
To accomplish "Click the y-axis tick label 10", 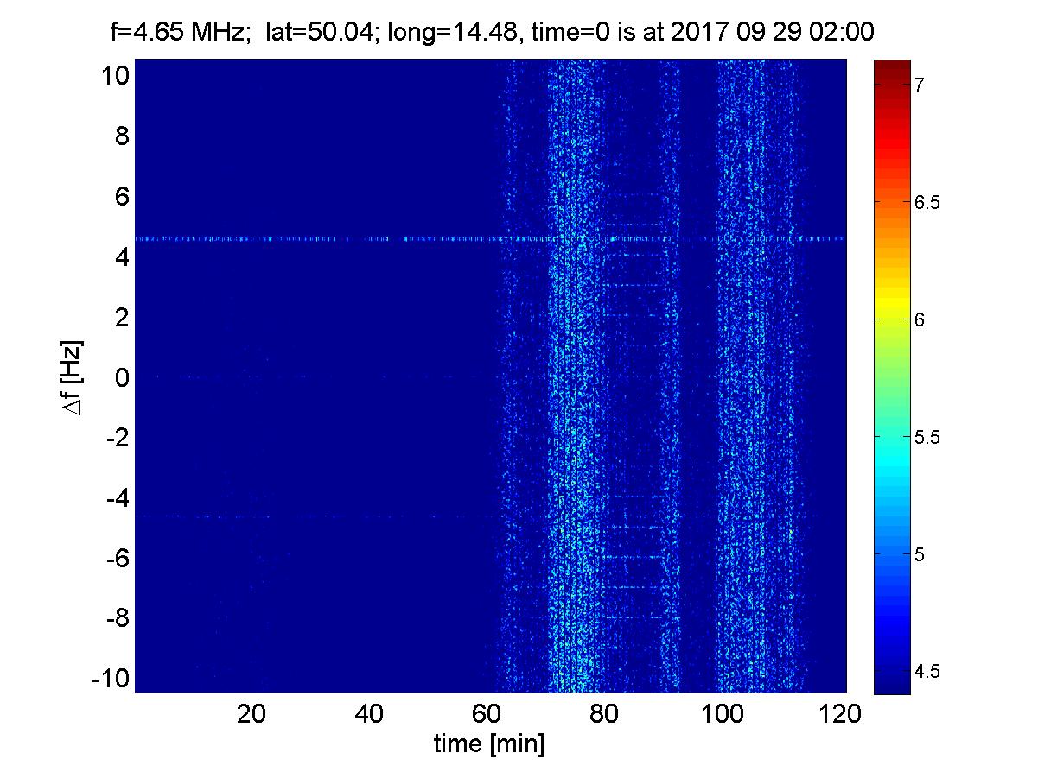I will pyautogui.click(x=114, y=75).
